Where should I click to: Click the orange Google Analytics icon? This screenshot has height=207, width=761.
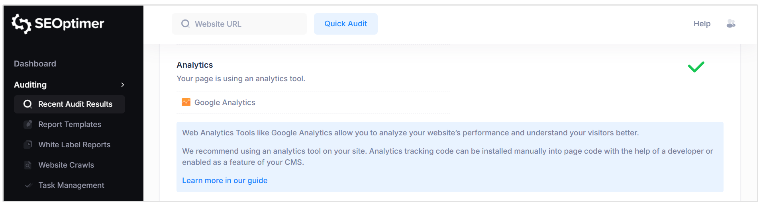point(186,102)
